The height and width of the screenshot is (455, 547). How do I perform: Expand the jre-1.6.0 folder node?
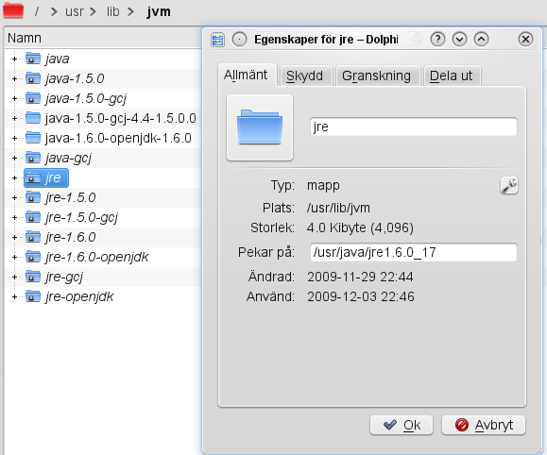(14, 238)
